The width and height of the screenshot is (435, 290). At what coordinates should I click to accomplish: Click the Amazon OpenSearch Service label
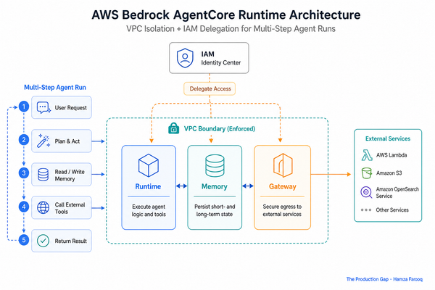[397, 193]
